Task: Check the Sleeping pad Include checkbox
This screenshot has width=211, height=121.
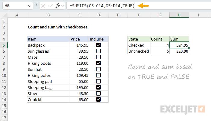Action: coord(98,81)
